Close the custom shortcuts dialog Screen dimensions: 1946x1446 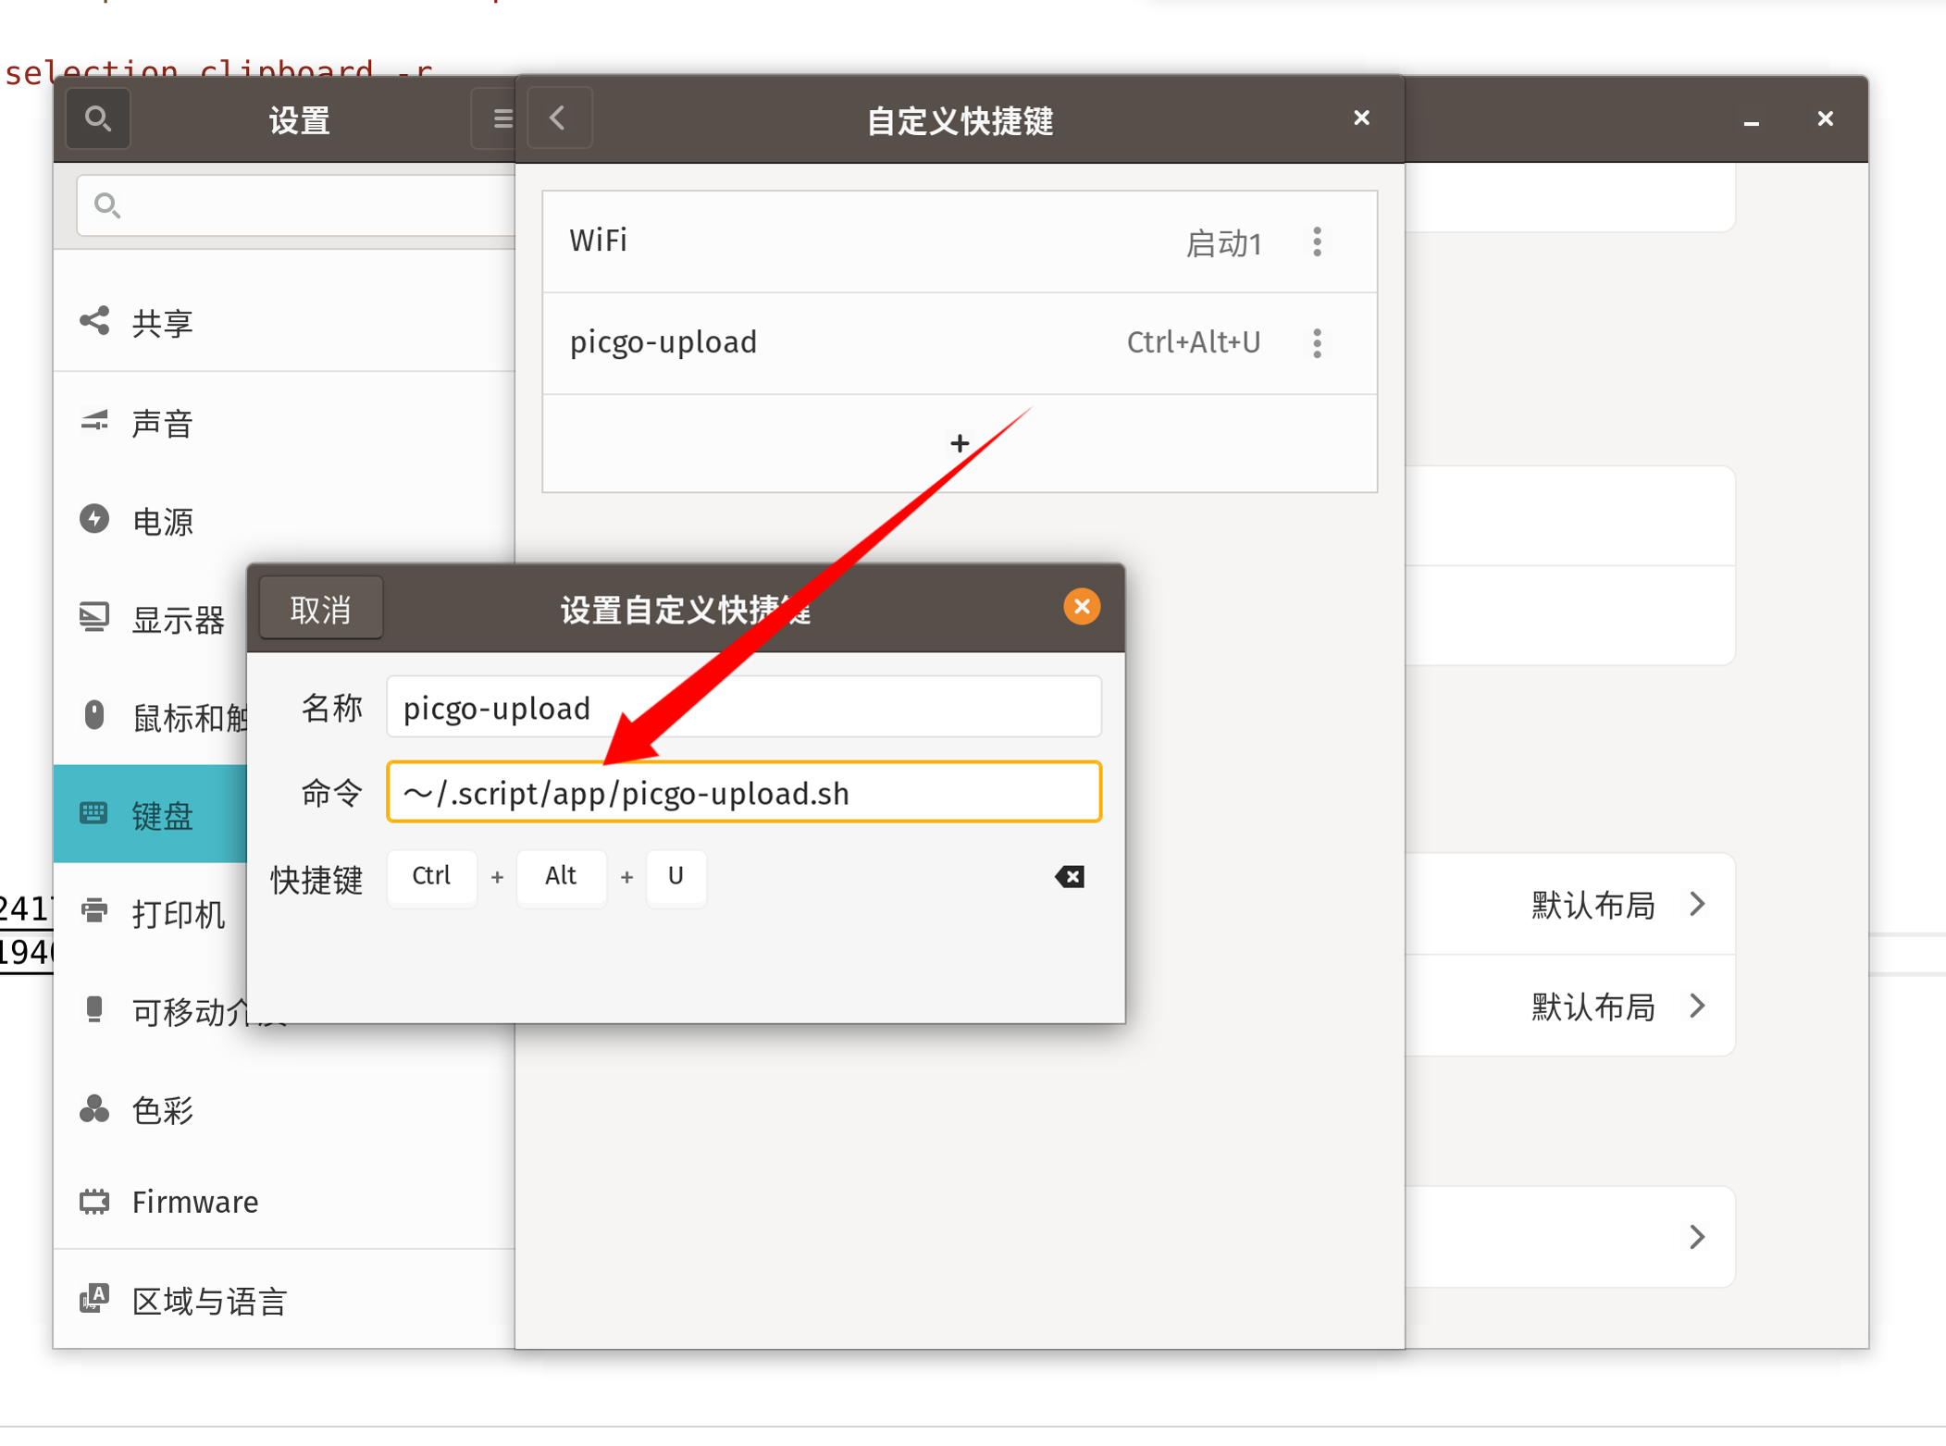(x=1361, y=118)
